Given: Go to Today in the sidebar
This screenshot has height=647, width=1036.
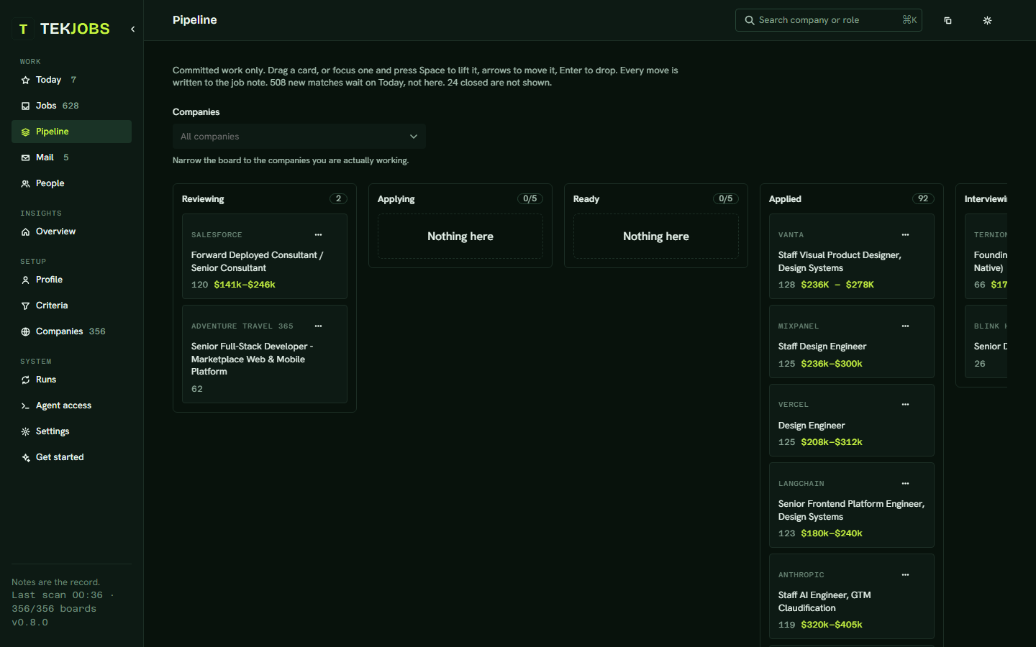Looking at the screenshot, I should [71, 80].
